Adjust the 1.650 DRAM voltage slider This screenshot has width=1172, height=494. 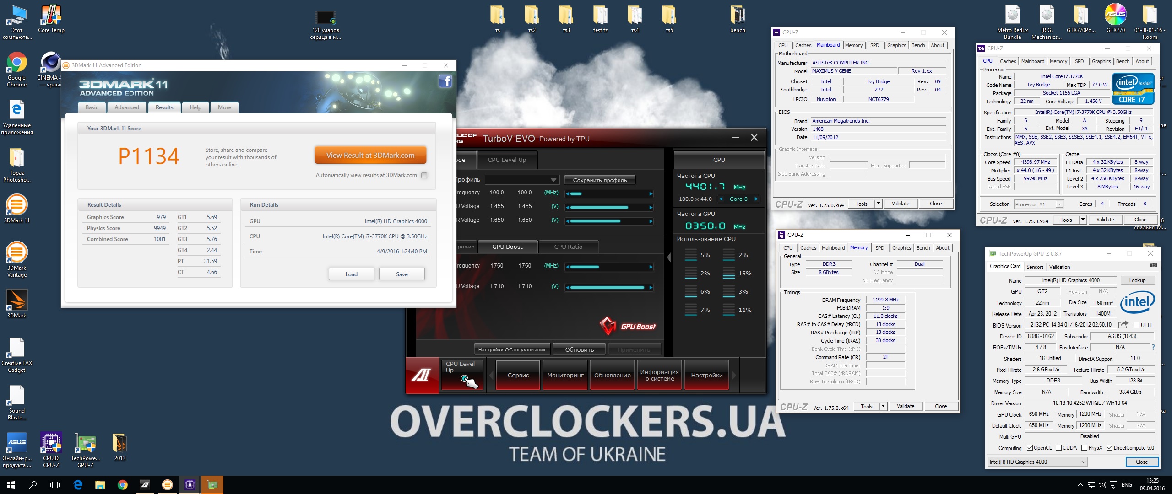coord(609,221)
